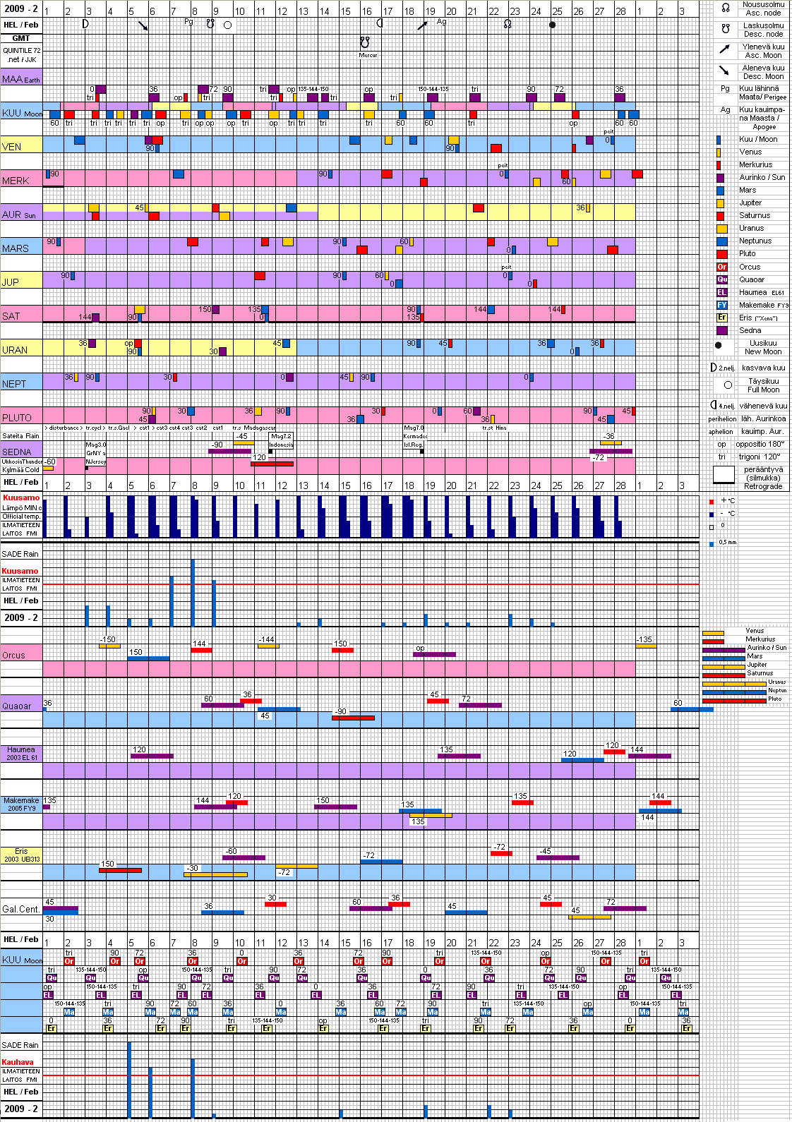
Task: Click the Quaoar 'Qu' badge in the legend
Action: point(721,279)
